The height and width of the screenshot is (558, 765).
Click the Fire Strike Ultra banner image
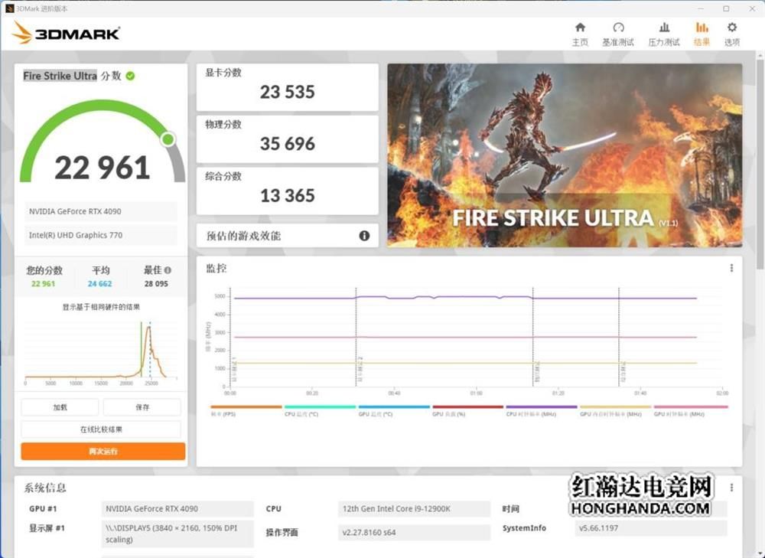click(565, 155)
